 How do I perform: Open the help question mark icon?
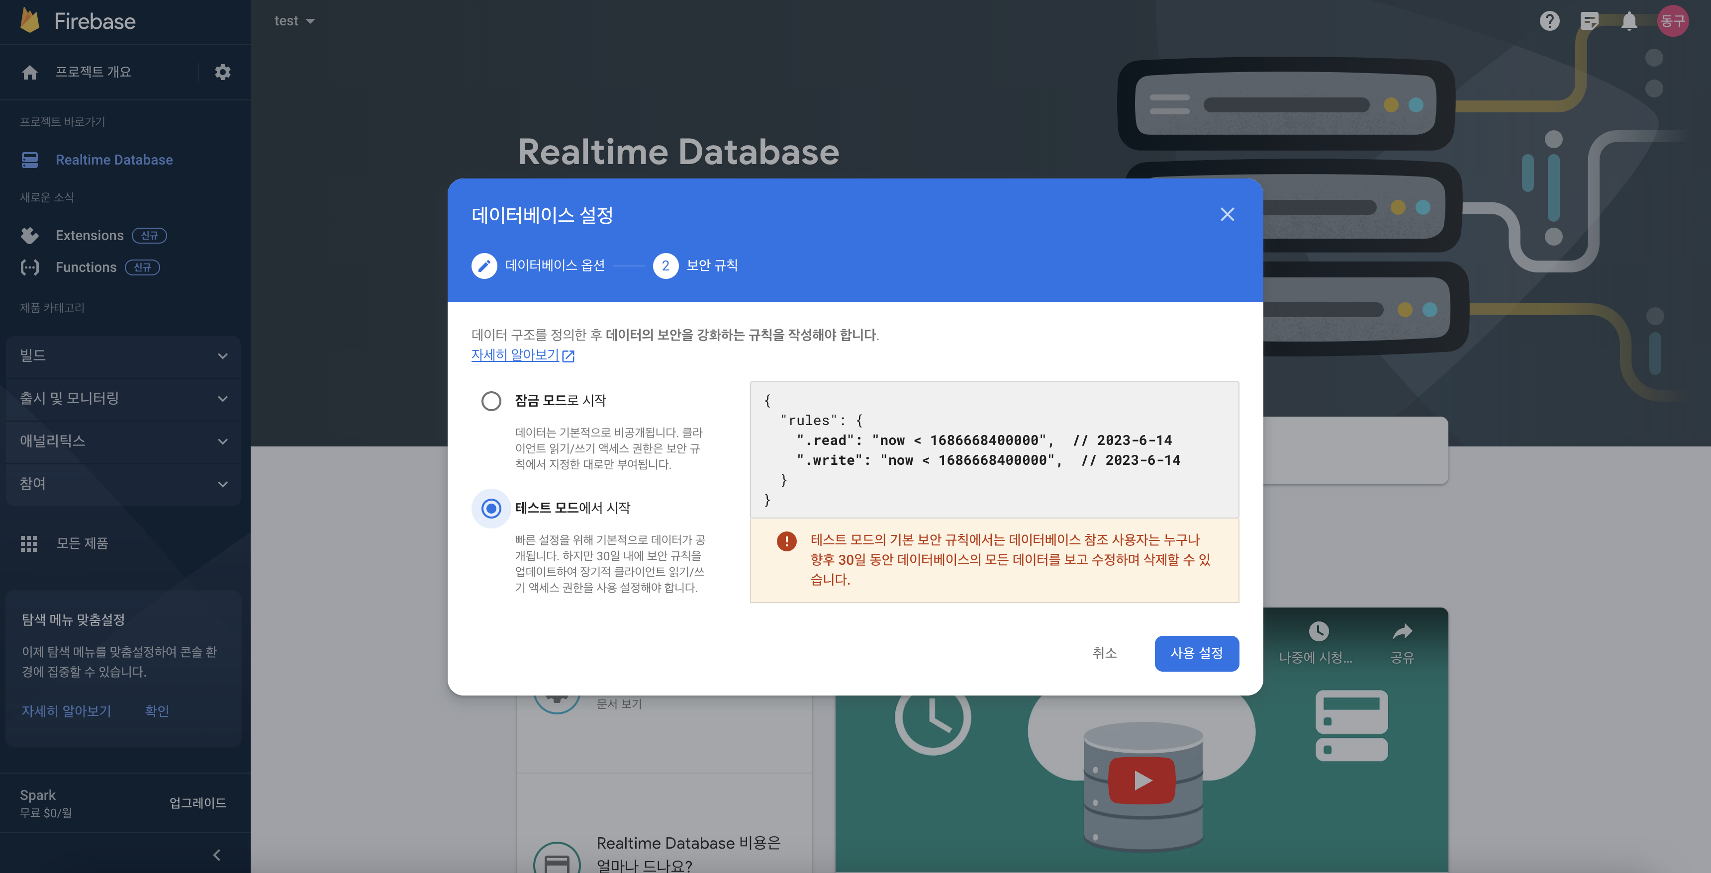[1549, 21]
